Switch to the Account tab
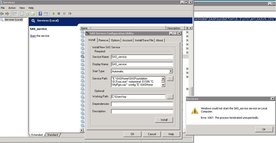The height and width of the screenshot is (143, 276). pyautogui.click(x=127, y=40)
